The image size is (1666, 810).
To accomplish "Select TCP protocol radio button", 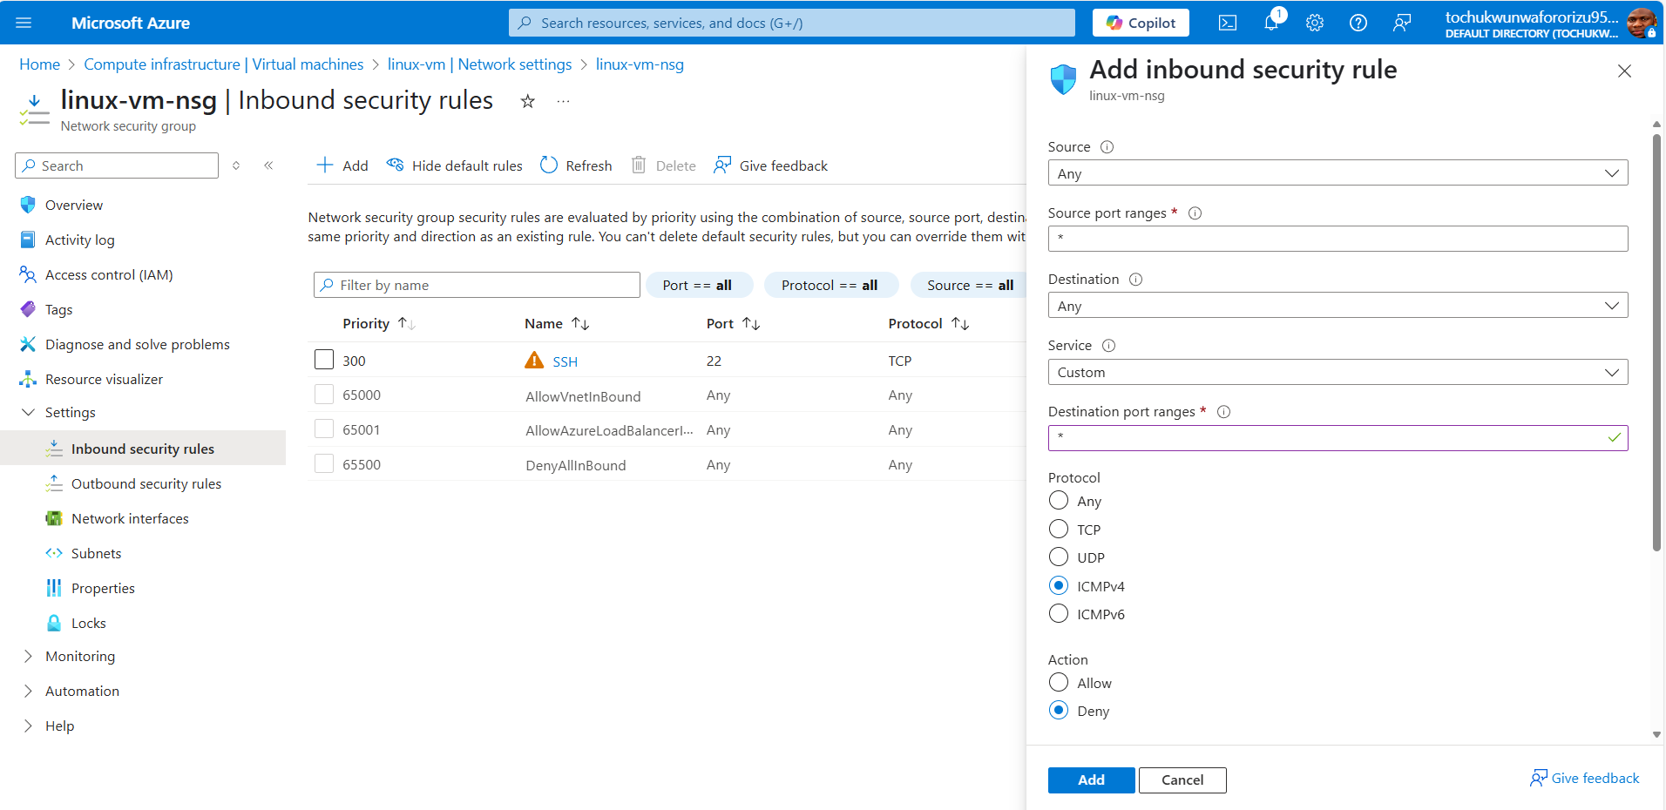I will pos(1059,529).
